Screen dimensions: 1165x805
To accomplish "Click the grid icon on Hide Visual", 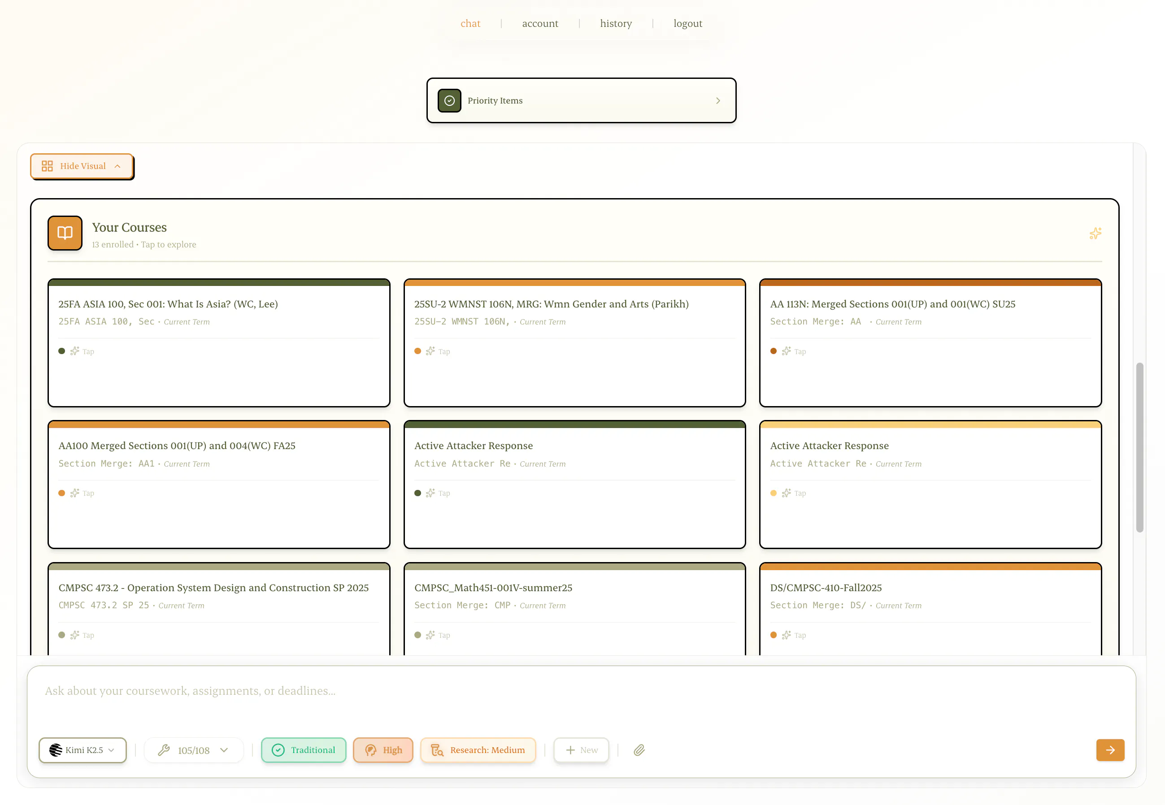I will pos(48,166).
